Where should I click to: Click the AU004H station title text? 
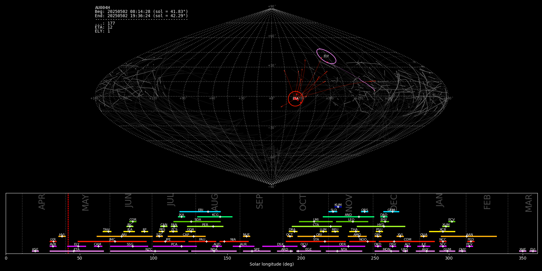pos(102,8)
